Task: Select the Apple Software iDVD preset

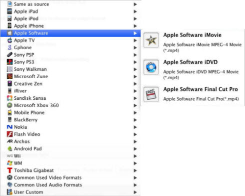Action: click(192, 70)
